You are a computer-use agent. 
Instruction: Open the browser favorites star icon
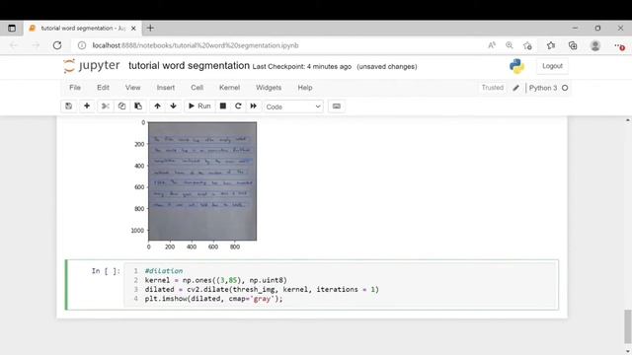pyautogui.click(x=551, y=45)
